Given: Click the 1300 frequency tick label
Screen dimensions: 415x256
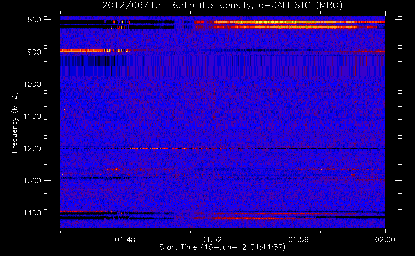Looking at the screenshot, I should (32, 181).
